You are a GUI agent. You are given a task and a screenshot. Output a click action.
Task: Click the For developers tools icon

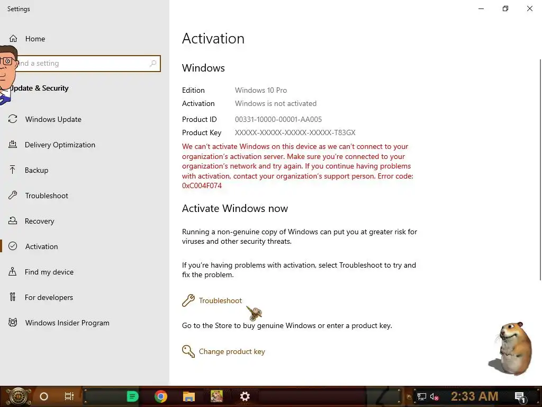click(13, 297)
